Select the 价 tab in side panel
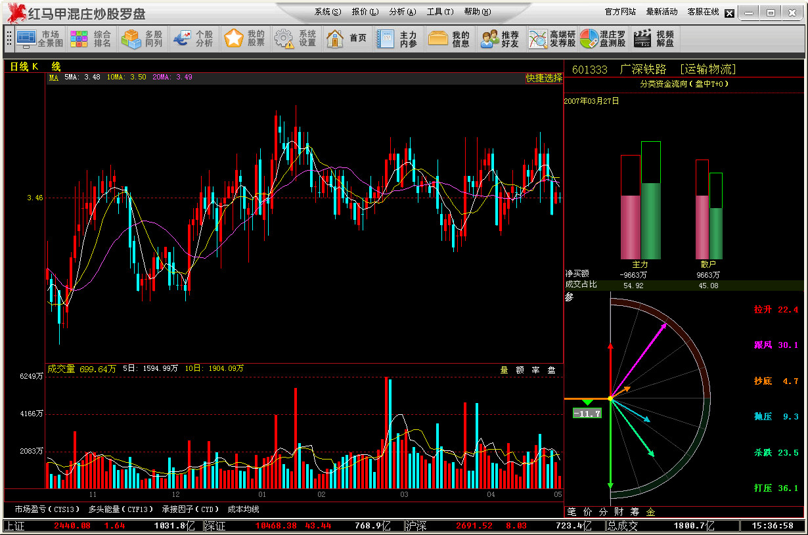The height and width of the screenshot is (535, 808). point(587,511)
